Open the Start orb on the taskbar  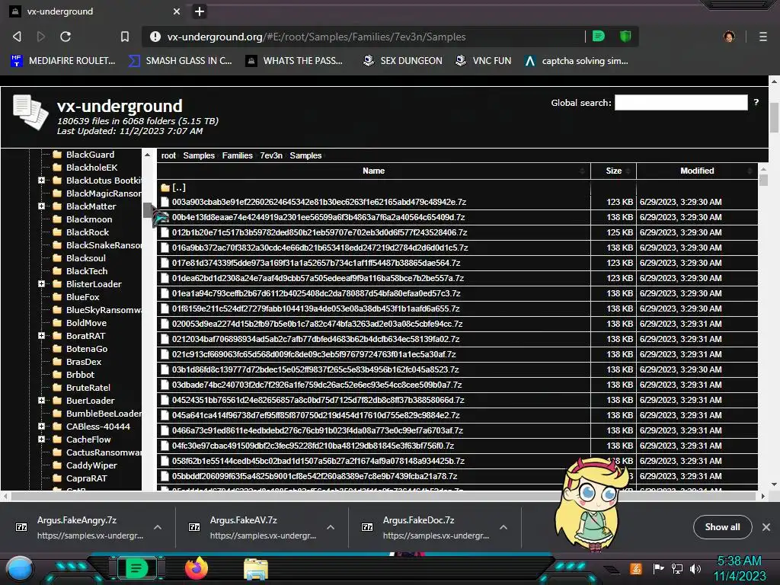(19, 569)
